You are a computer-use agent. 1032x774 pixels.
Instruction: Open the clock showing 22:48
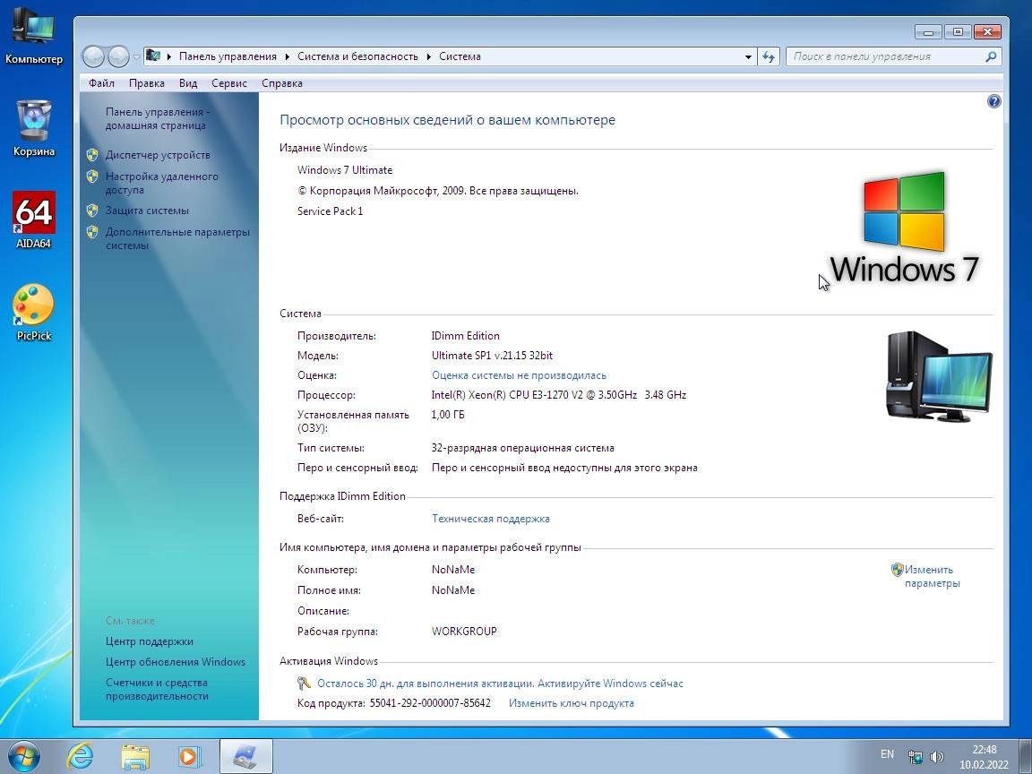[x=984, y=757]
